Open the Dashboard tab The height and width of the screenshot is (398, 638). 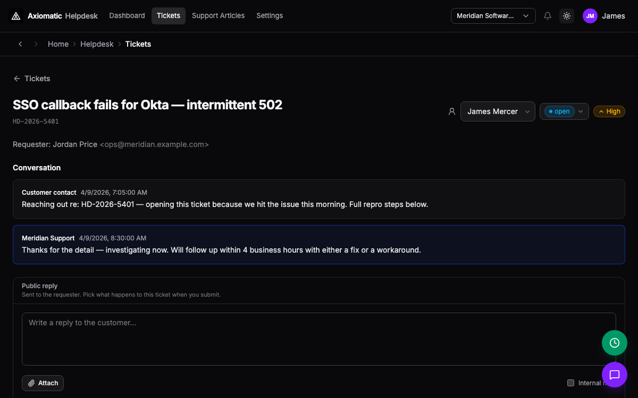pos(127,16)
